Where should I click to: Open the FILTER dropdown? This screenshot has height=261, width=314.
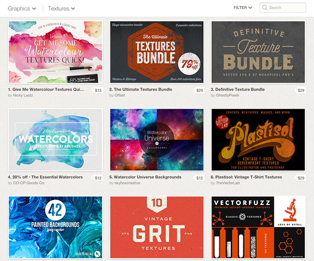243,7
